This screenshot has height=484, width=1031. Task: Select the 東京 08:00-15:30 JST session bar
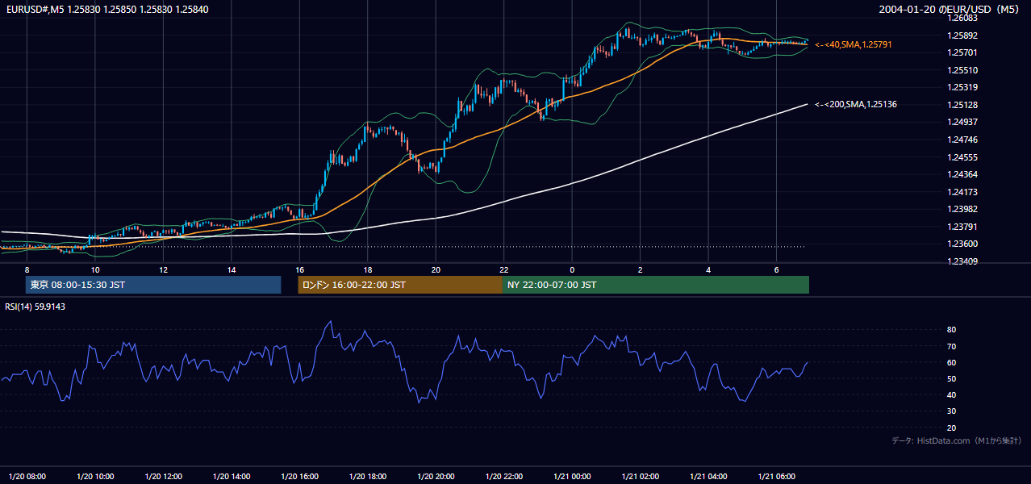(153, 285)
